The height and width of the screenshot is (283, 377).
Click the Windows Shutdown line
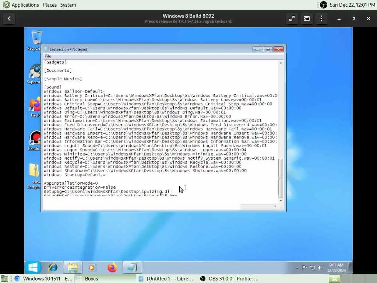pyautogui.click(x=145, y=171)
